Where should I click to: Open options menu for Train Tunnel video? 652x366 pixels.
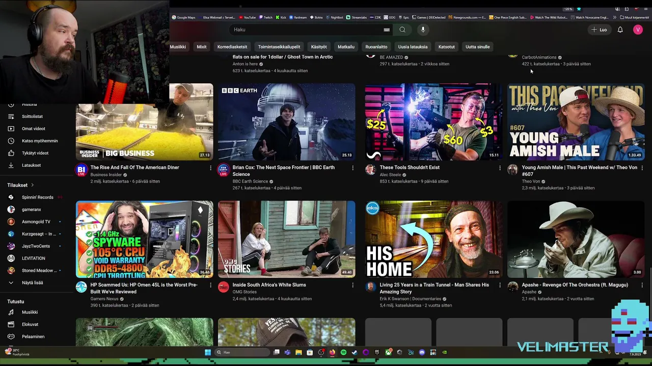click(500, 285)
